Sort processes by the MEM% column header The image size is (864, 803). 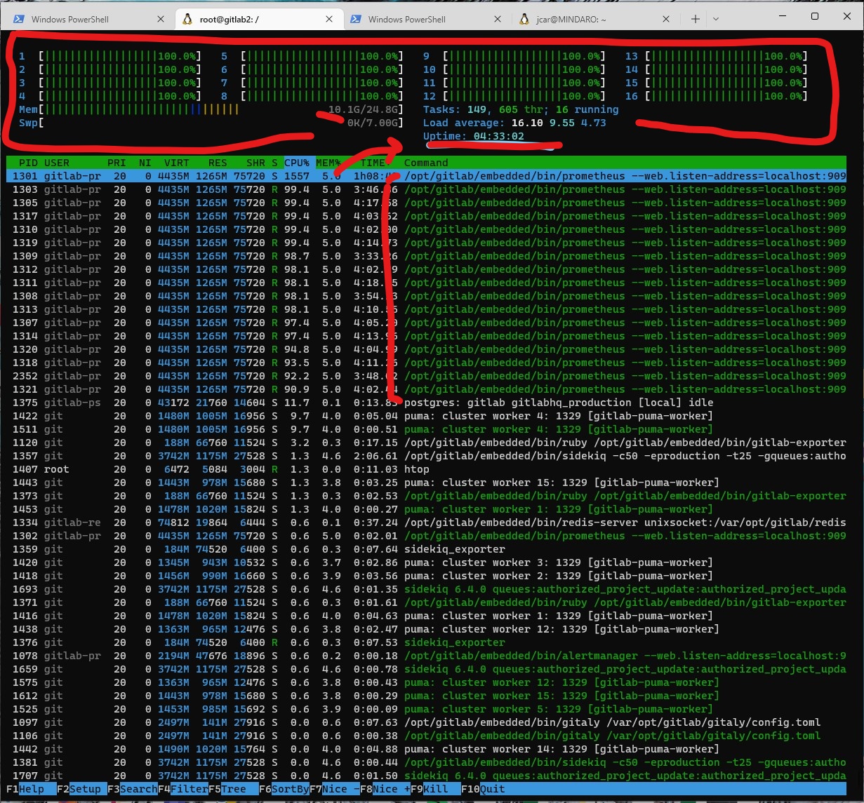click(x=328, y=163)
